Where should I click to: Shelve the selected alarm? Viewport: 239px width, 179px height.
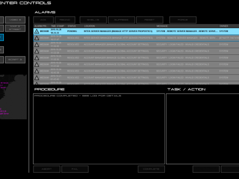coord(93,20)
